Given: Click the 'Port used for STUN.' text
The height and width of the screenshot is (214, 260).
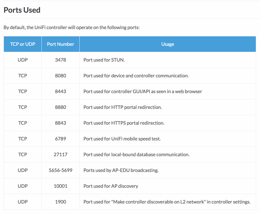Looking at the screenshot, I should pyautogui.click(x=104, y=60).
